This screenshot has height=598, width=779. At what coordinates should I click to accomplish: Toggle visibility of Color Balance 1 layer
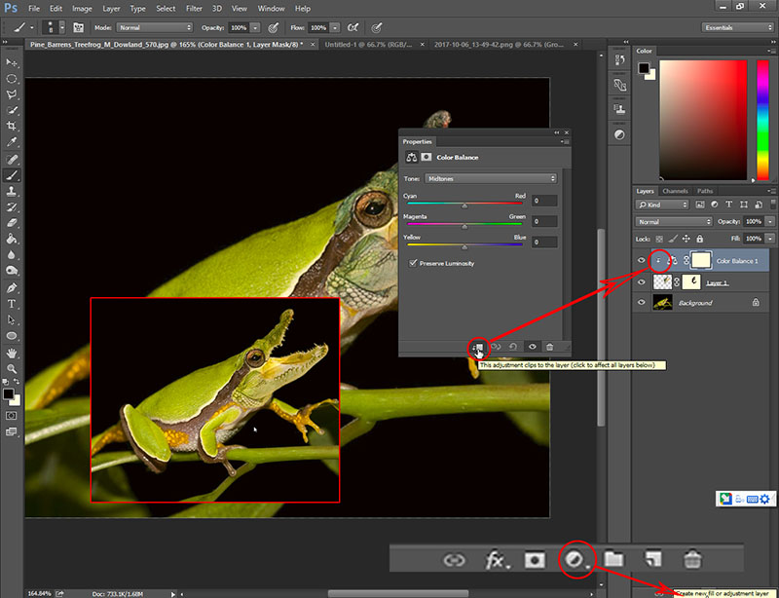tap(641, 260)
